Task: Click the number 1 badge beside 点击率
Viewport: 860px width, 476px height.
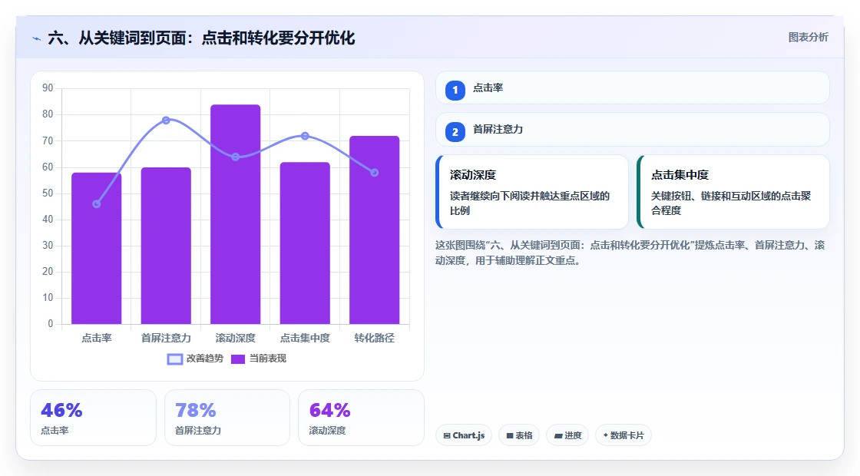Action: click(455, 90)
